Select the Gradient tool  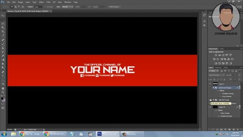pos(3,60)
